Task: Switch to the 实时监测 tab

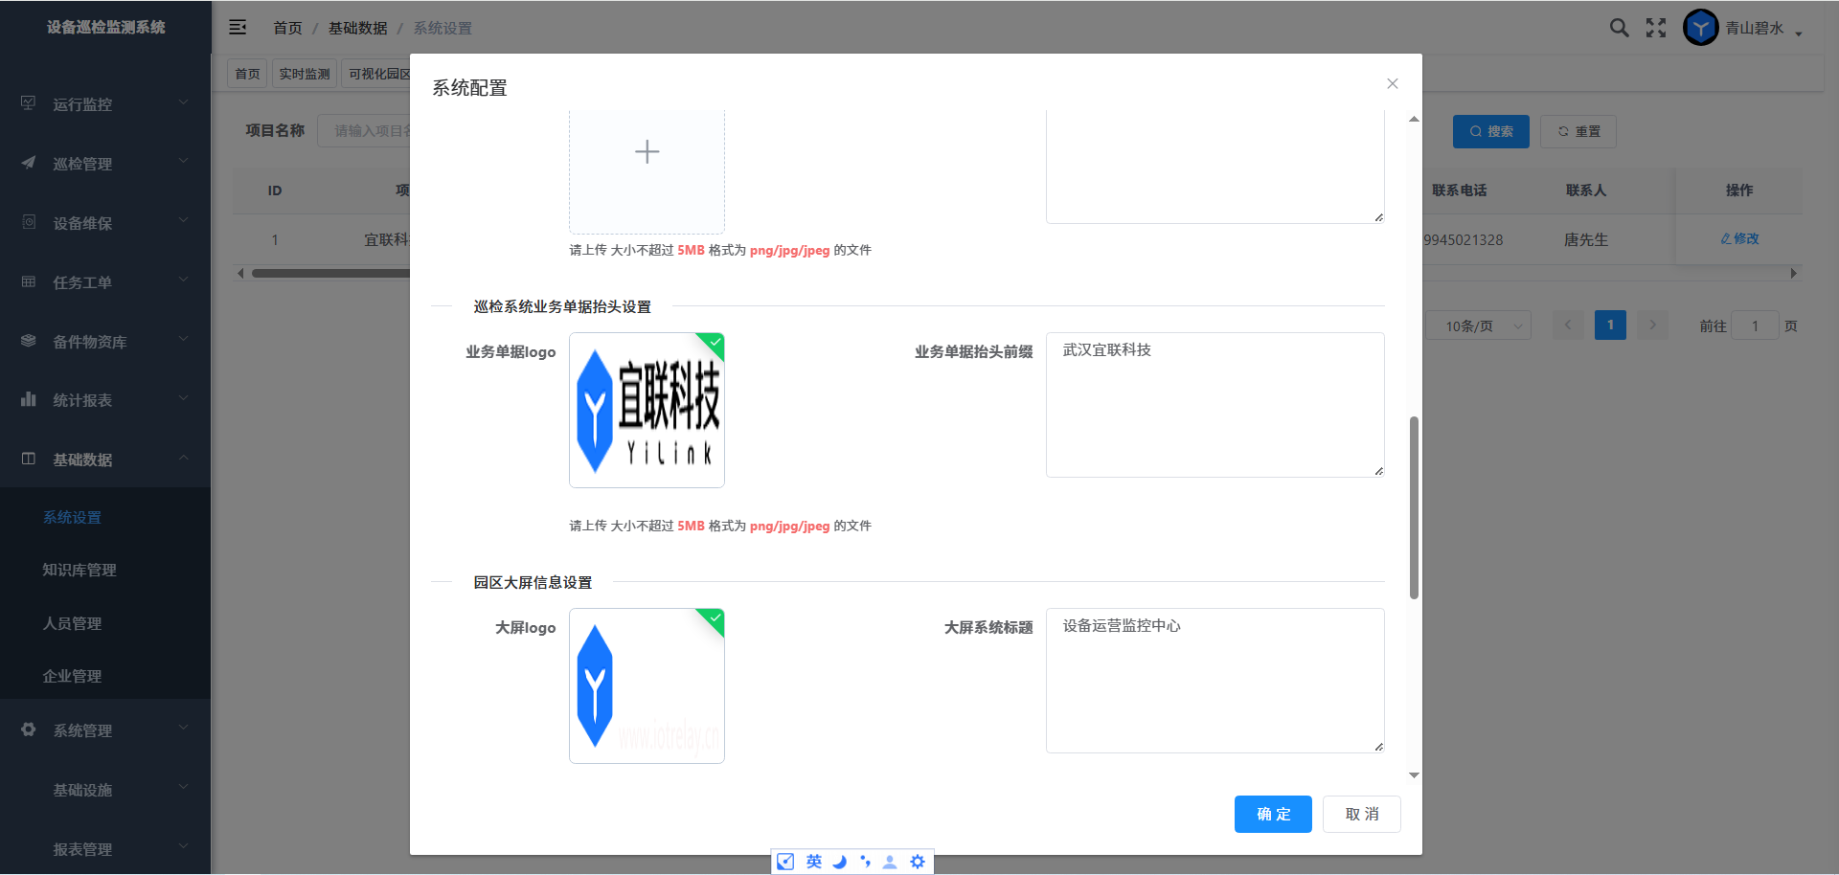Action: [304, 74]
